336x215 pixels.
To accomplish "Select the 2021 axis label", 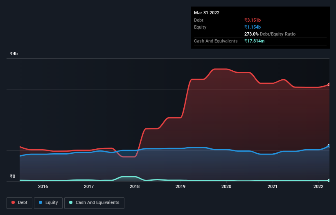I will (272, 186).
